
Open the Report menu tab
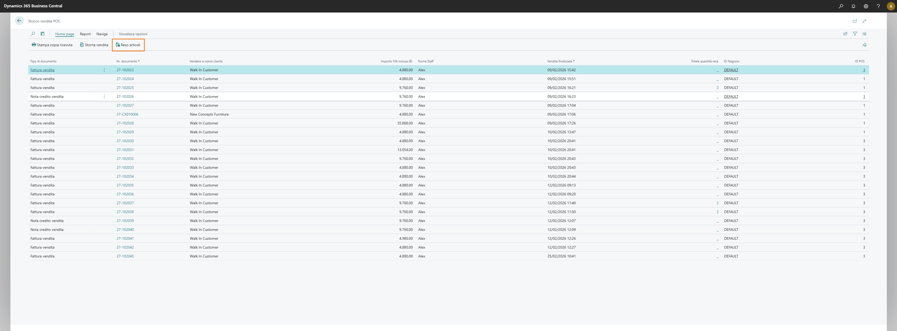click(85, 34)
